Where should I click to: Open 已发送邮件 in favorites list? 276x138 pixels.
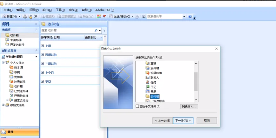15,45
